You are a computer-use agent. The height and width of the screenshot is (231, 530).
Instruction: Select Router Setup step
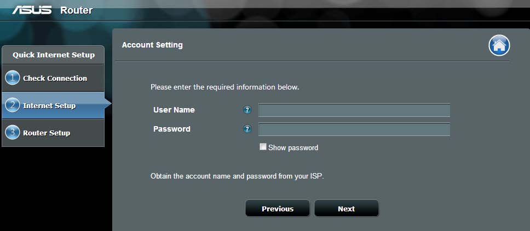pos(53,133)
